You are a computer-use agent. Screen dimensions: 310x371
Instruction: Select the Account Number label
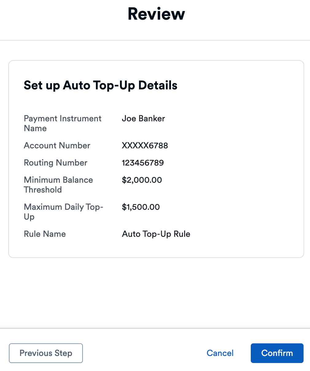coord(57,146)
